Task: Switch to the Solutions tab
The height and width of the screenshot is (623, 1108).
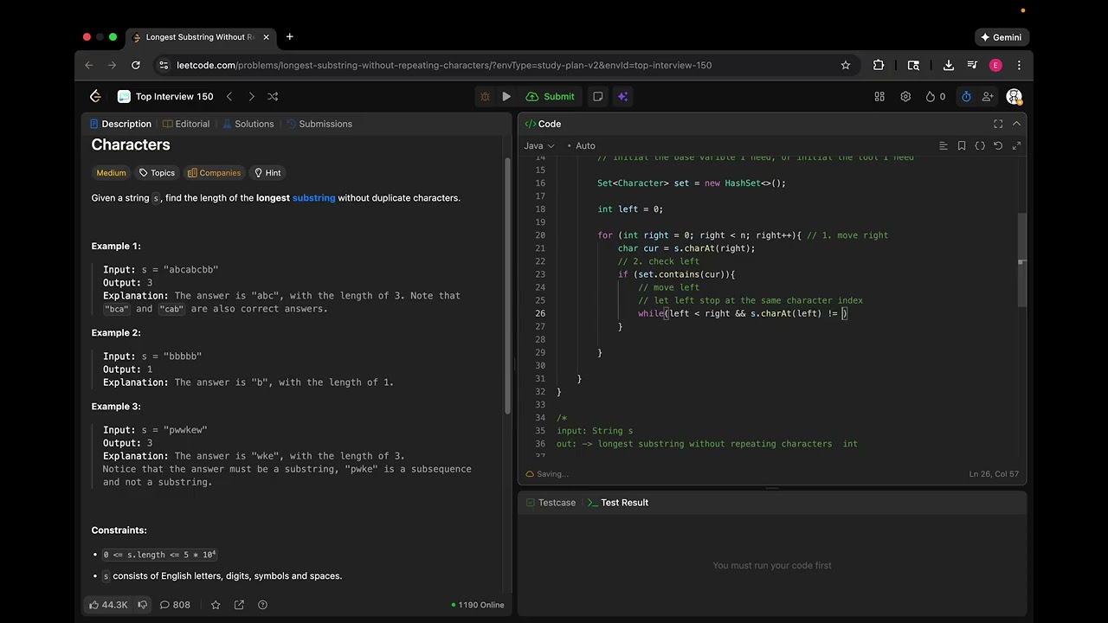Action: [x=248, y=124]
